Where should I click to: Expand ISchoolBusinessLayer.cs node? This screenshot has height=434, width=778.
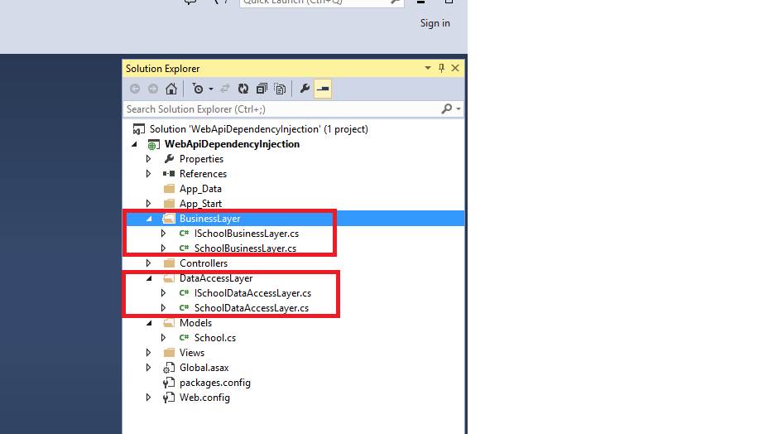coord(163,234)
